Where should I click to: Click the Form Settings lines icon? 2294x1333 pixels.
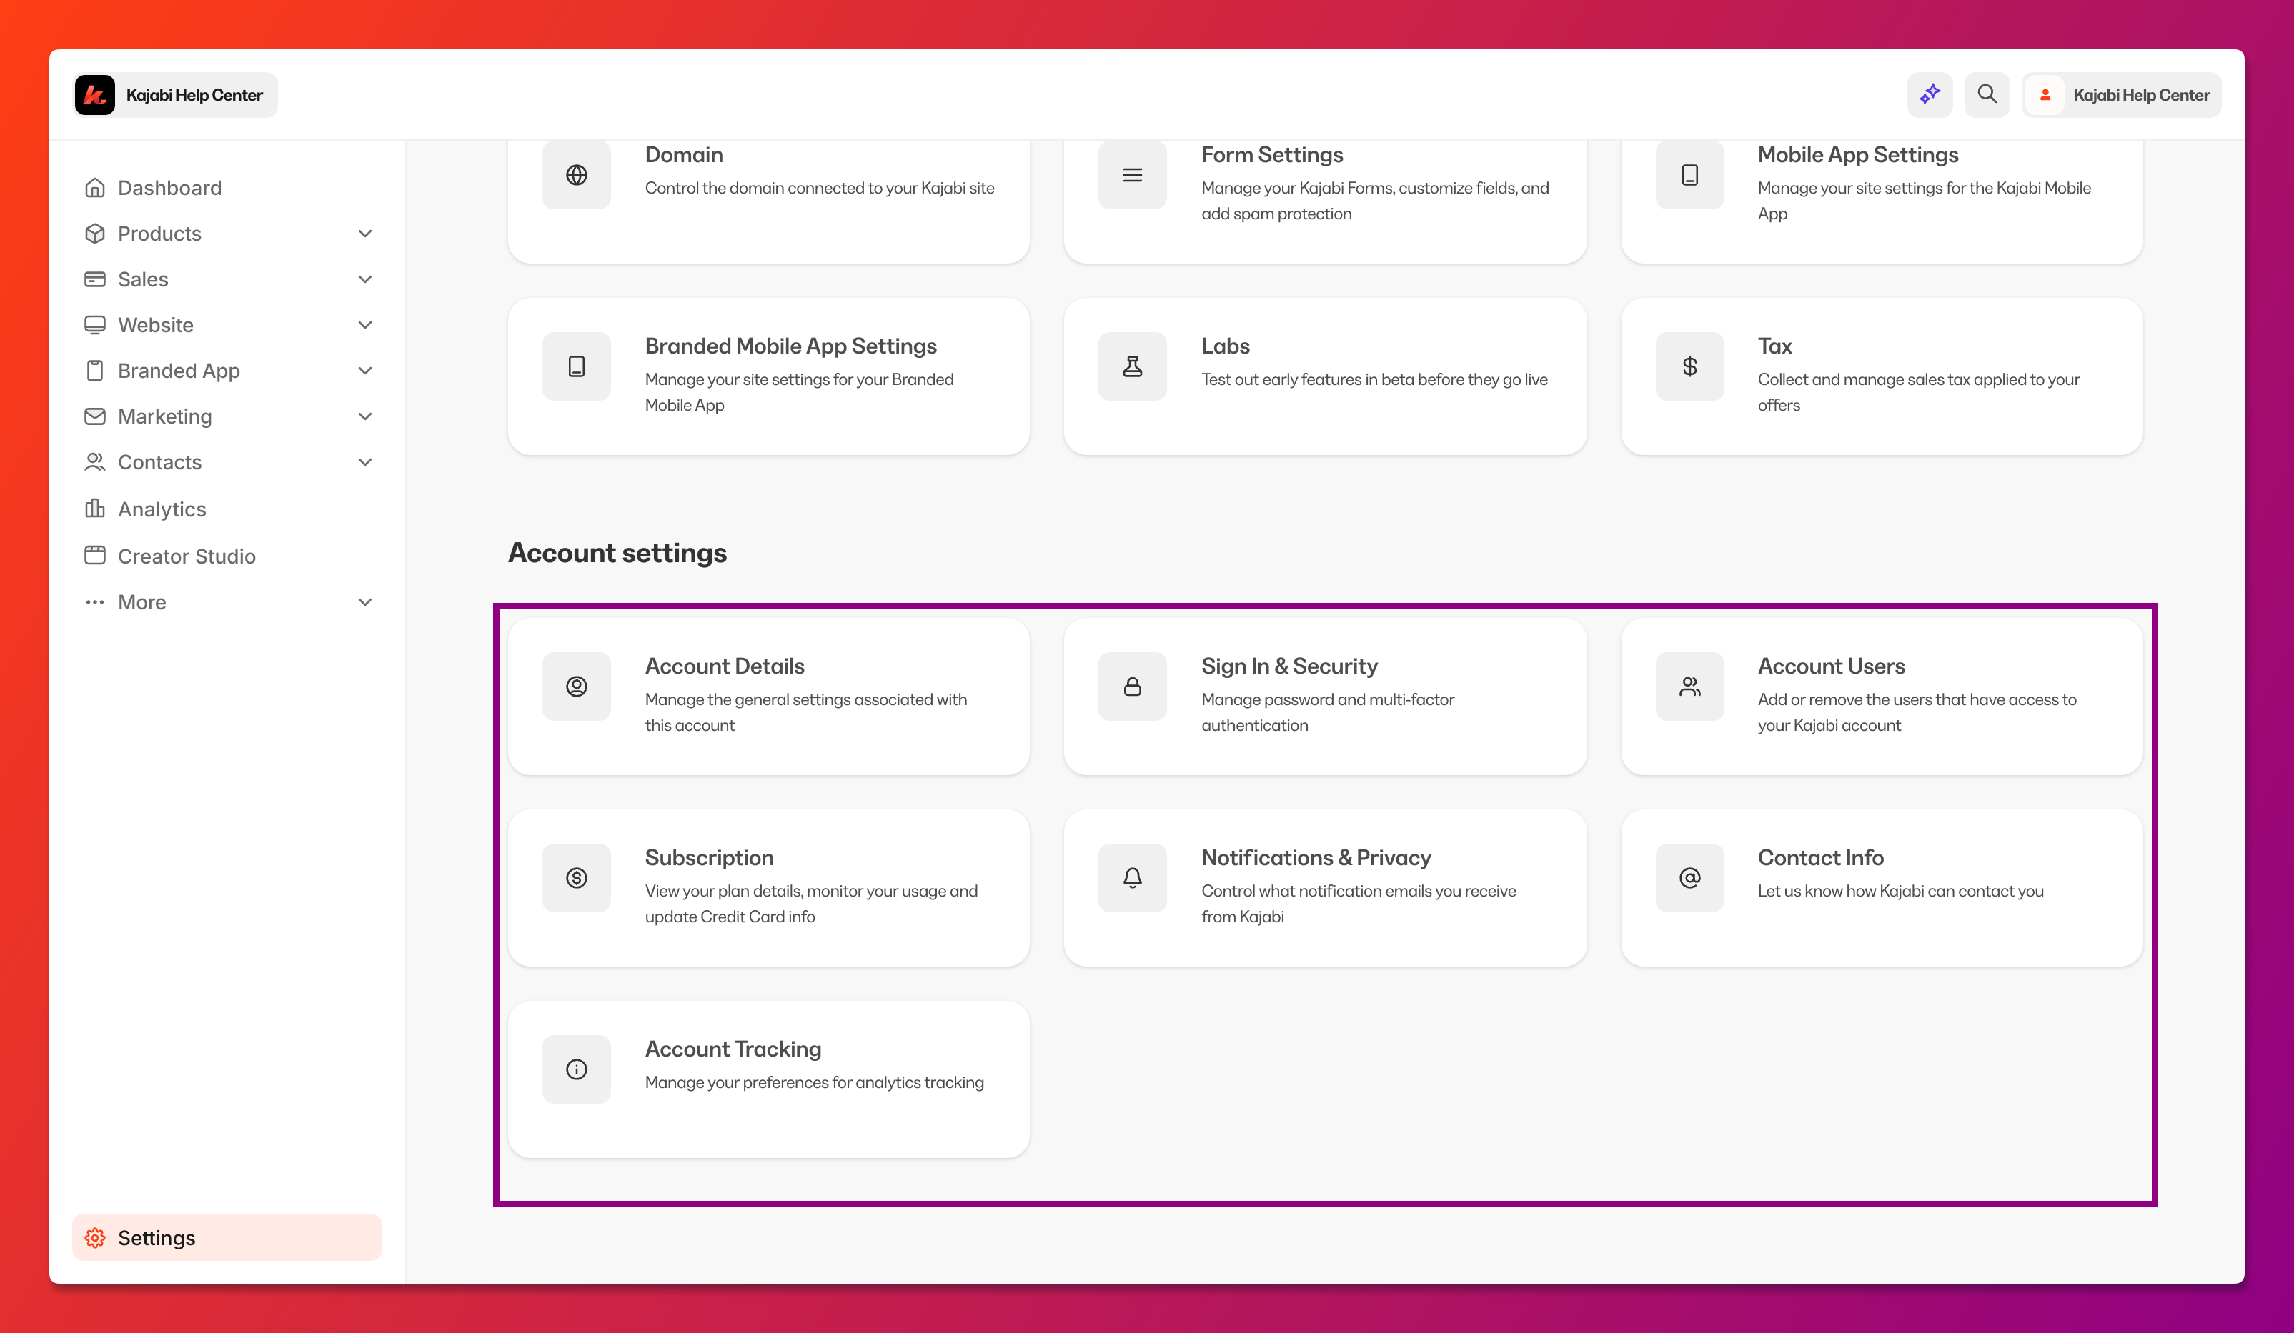[1133, 175]
